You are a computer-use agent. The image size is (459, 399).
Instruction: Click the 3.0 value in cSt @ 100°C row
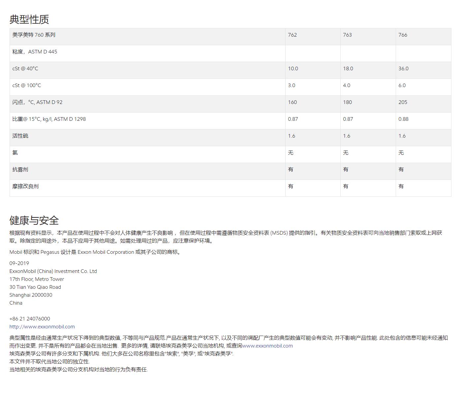click(292, 85)
